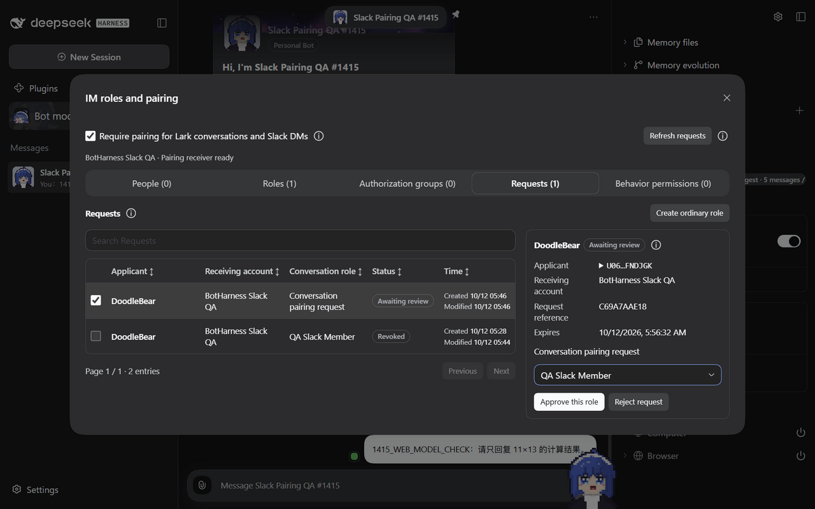815x509 pixels.
Task: Sort table by Applicant column
Action: (132, 272)
